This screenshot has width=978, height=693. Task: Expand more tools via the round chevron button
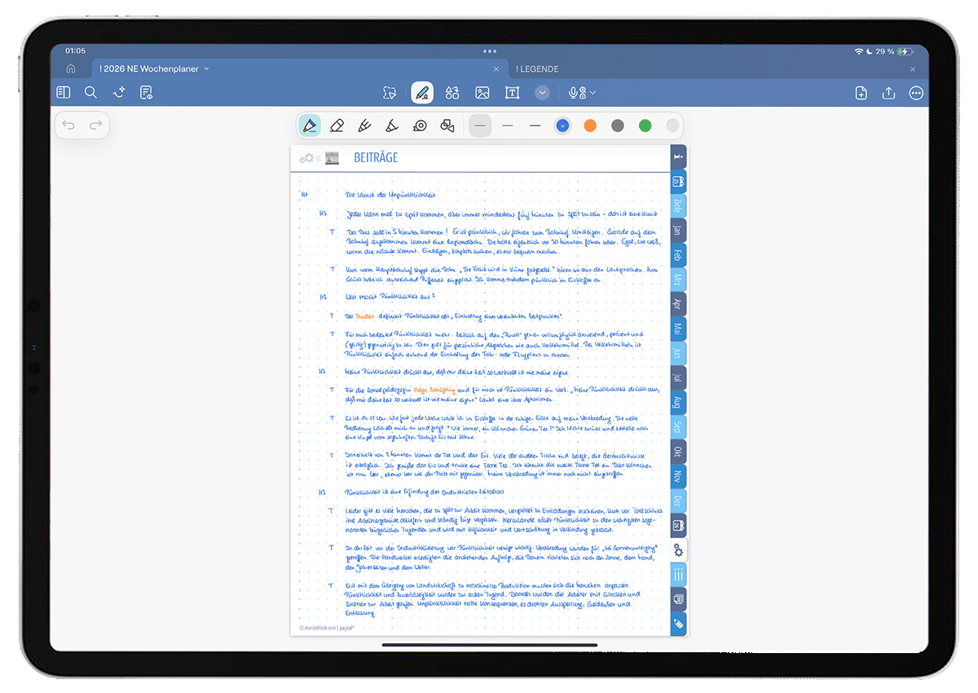pyautogui.click(x=542, y=93)
